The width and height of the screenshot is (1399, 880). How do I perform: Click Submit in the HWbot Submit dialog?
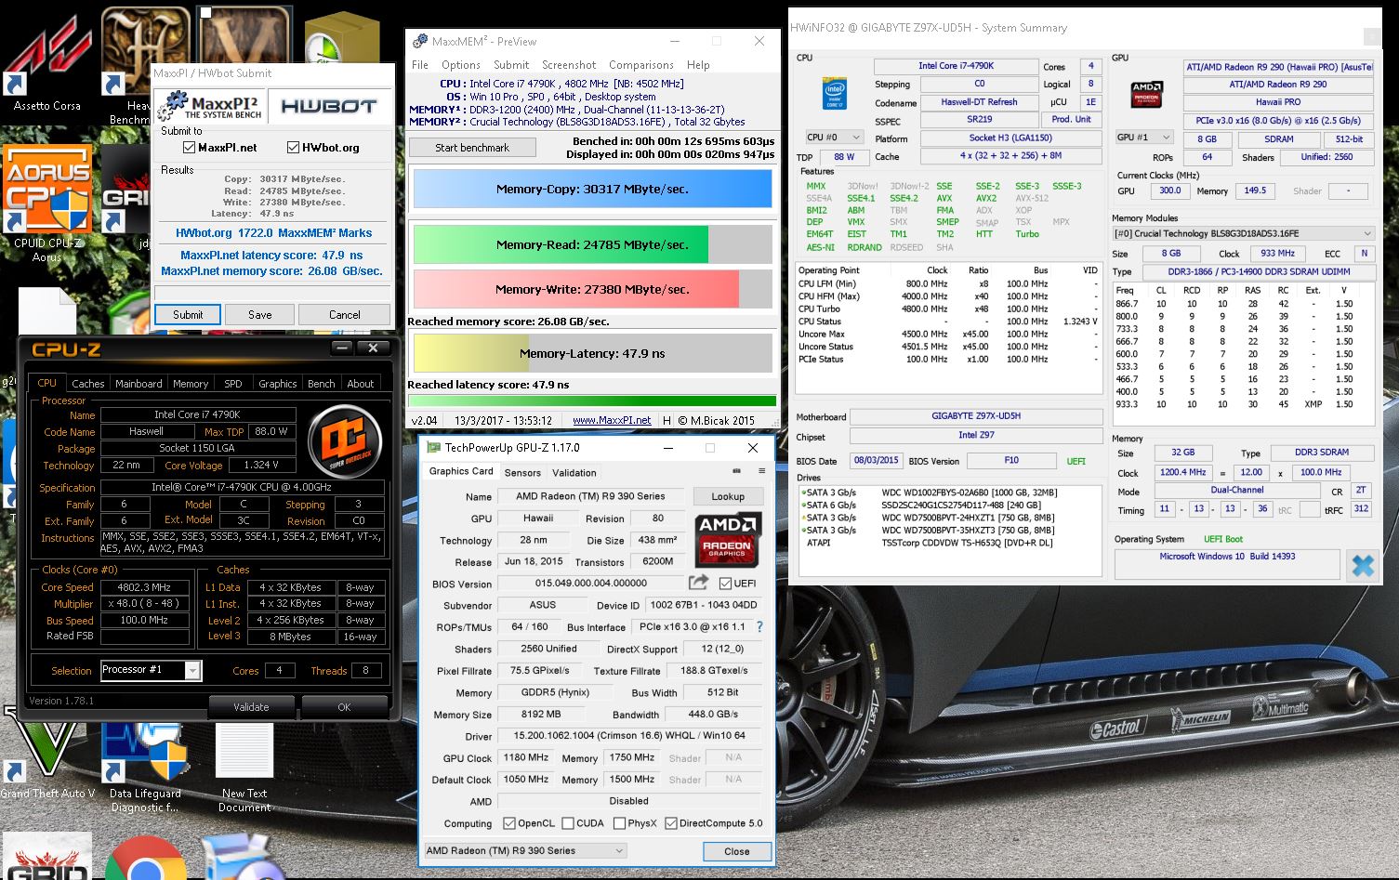click(x=188, y=314)
